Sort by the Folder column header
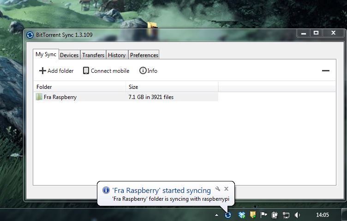The height and width of the screenshot is (221, 347). pos(79,87)
